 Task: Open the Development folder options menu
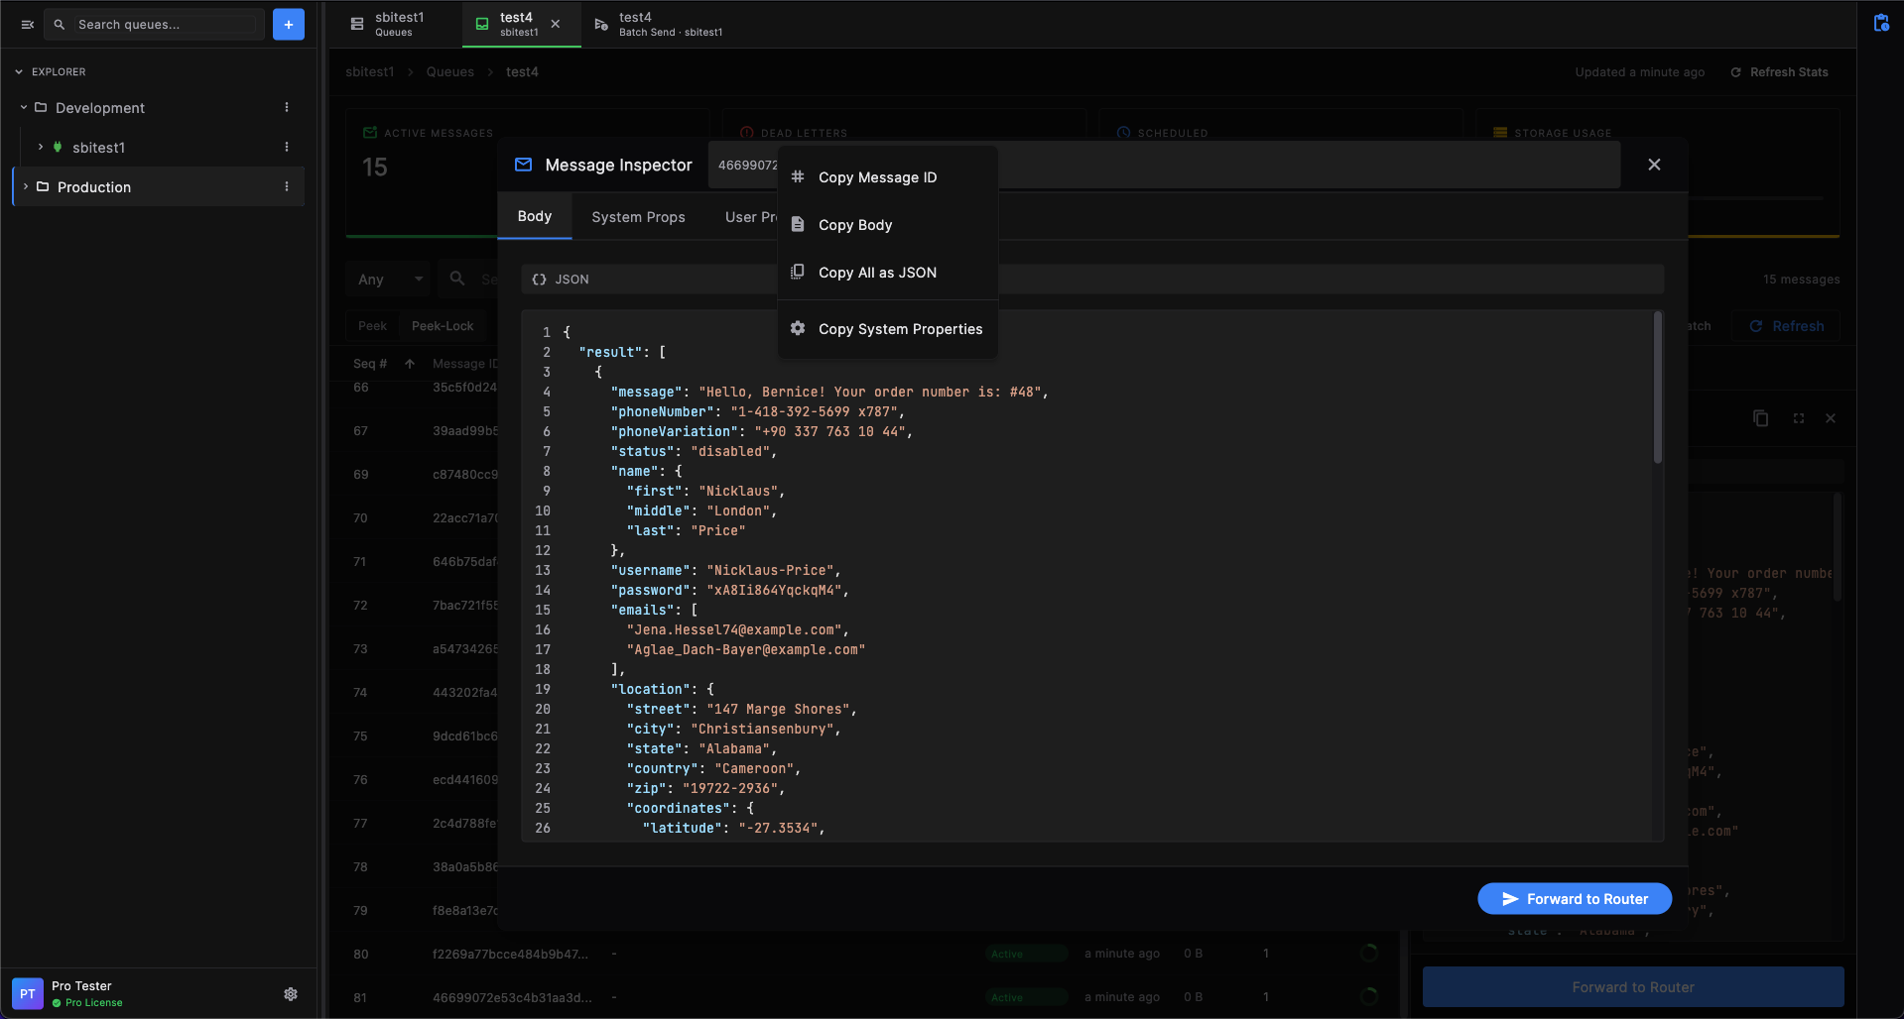point(287,107)
